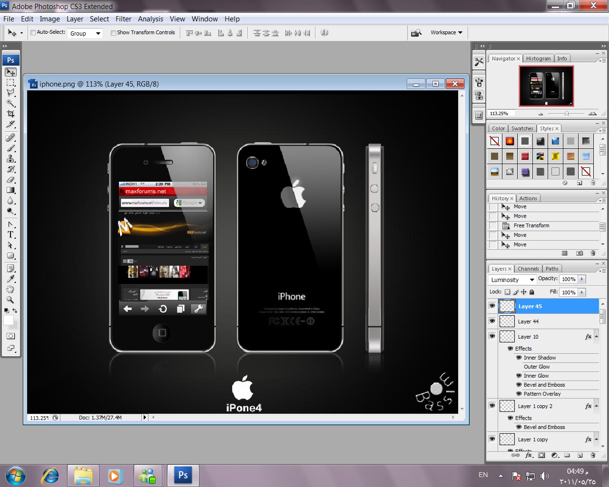Open the Analysis menu

150,19
